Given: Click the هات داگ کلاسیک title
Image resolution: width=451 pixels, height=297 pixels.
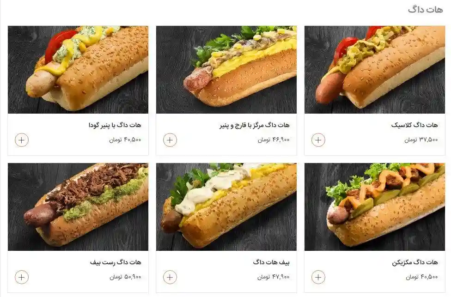Looking at the screenshot, I should pos(414,125).
